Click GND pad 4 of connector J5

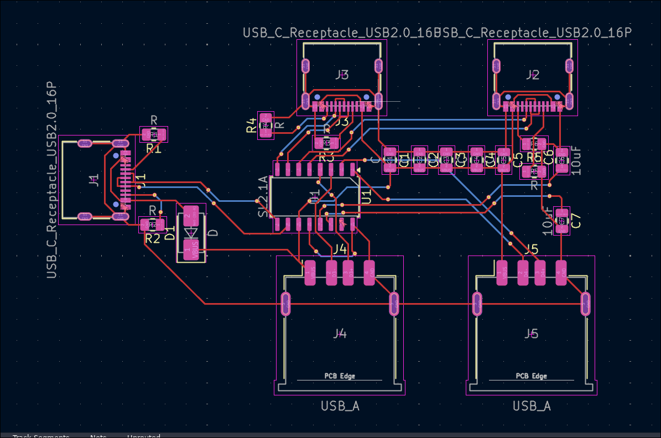pyautogui.click(x=561, y=273)
